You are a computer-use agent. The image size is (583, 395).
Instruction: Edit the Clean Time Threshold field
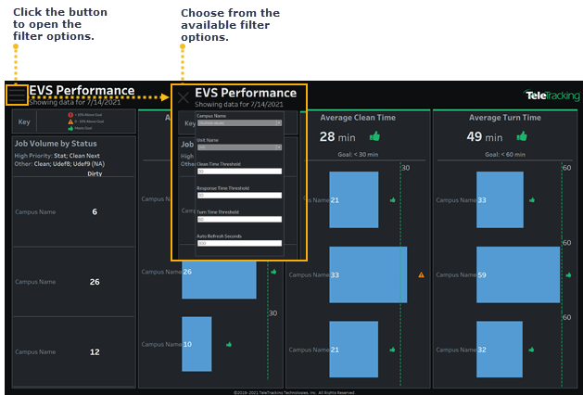tap(239, 172)
